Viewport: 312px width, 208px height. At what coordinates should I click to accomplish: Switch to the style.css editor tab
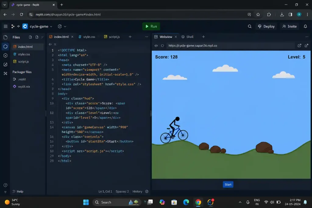click(x=87, y=37)
